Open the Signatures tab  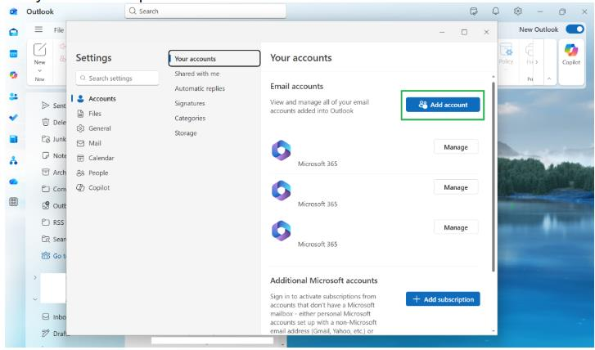(x=190, y=103)
